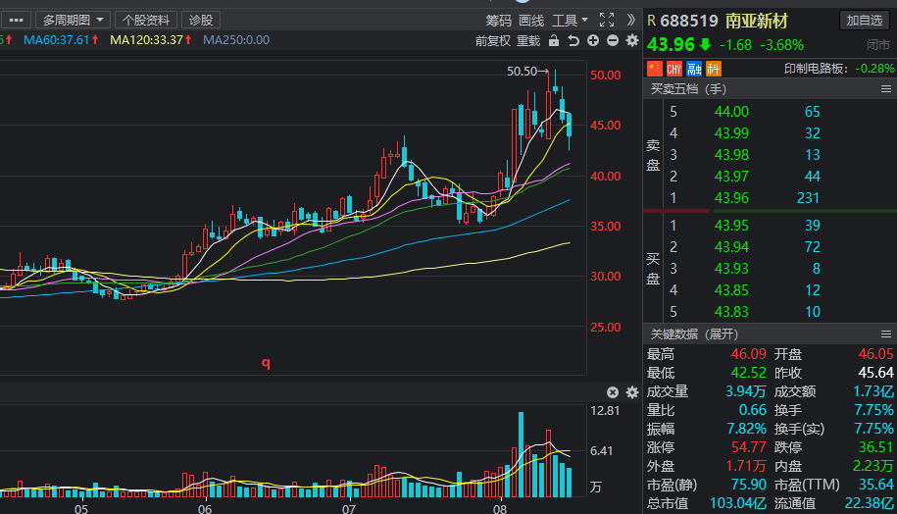Click the undo arrow icon above chart
Screen dimensions: 897x514
point(573,41)
